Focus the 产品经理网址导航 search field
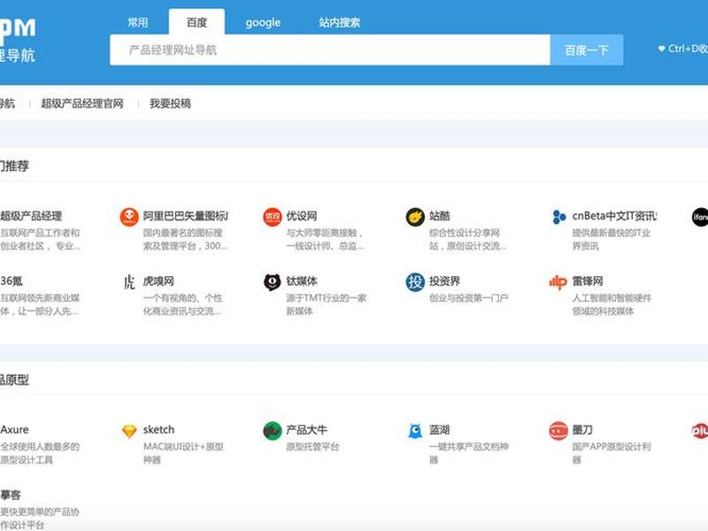This screenshot has width=708, height=531. click(x=330, y=50)
